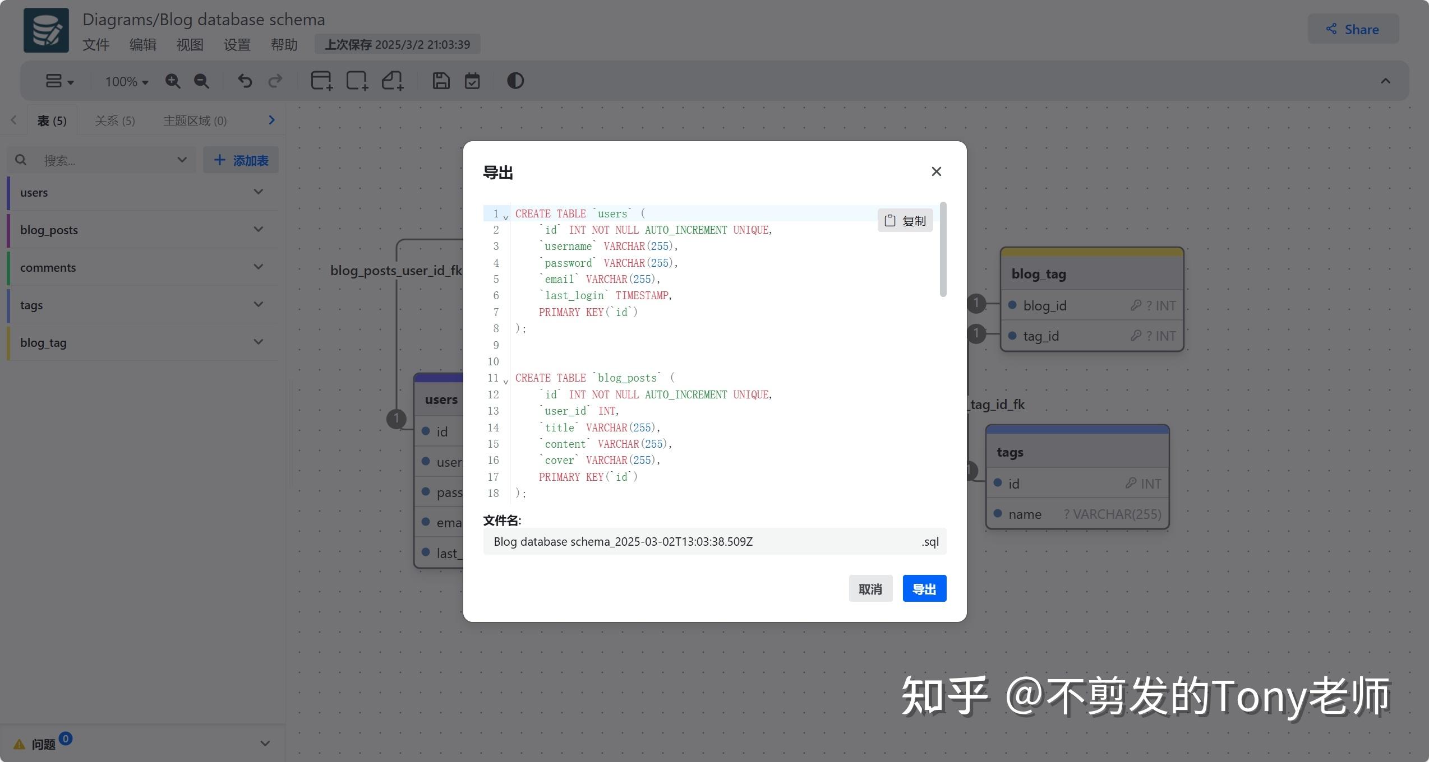Open the to-do list calendar icon
Viewport: 1429px width, 762px height.
472,81
